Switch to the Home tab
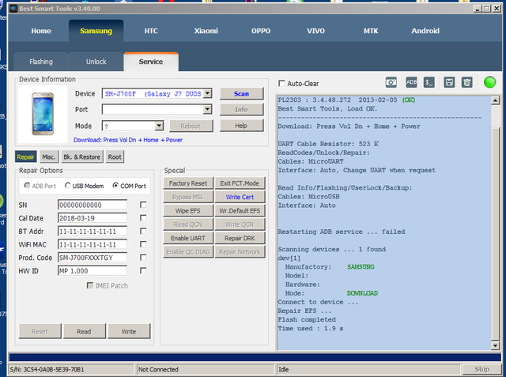The image size is (506, 377). point(41,31)
